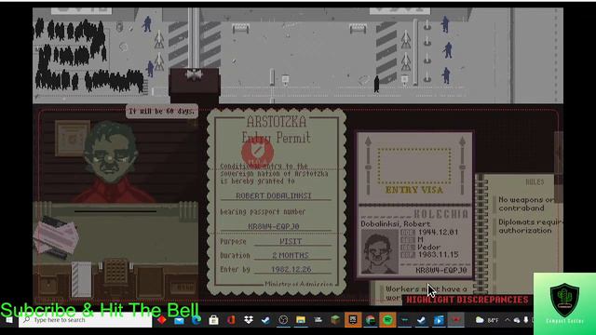This screenshot has height=335, width=596.
Task: Open File Explorer from the taskbar
Action: [301, 320]
